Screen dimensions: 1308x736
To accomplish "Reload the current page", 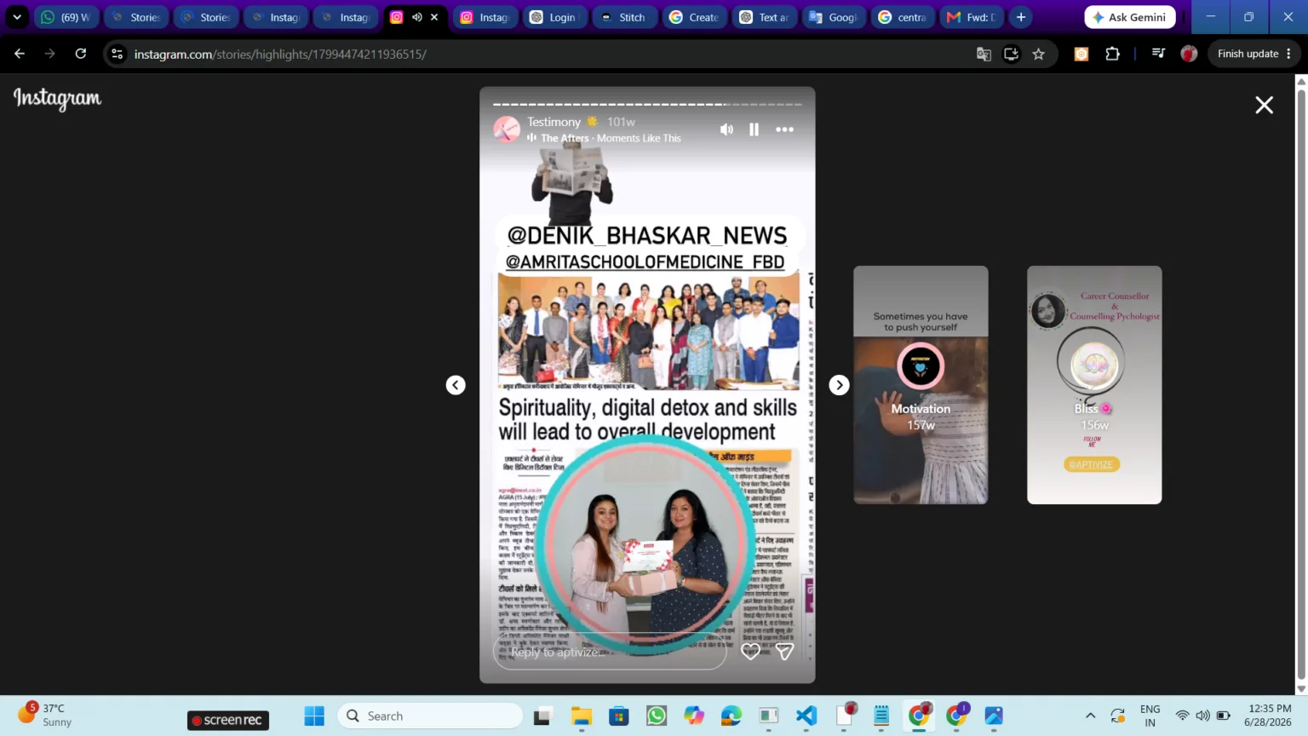I will pyautogui.click(x=81, y=54).
